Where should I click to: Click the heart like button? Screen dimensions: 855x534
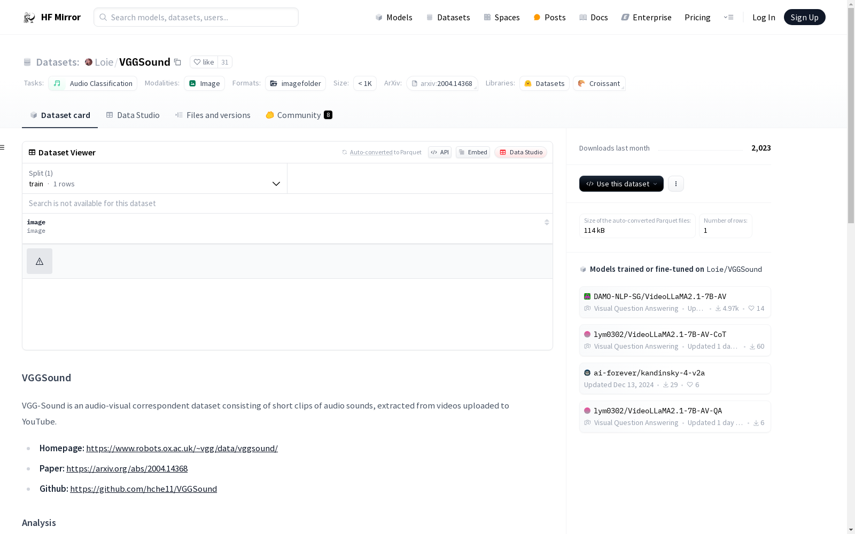[x=204, y=62]
